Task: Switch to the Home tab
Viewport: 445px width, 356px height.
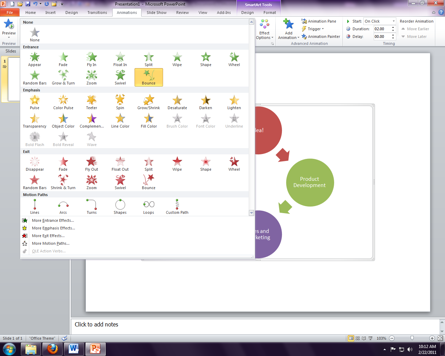Action: point(31,13)
